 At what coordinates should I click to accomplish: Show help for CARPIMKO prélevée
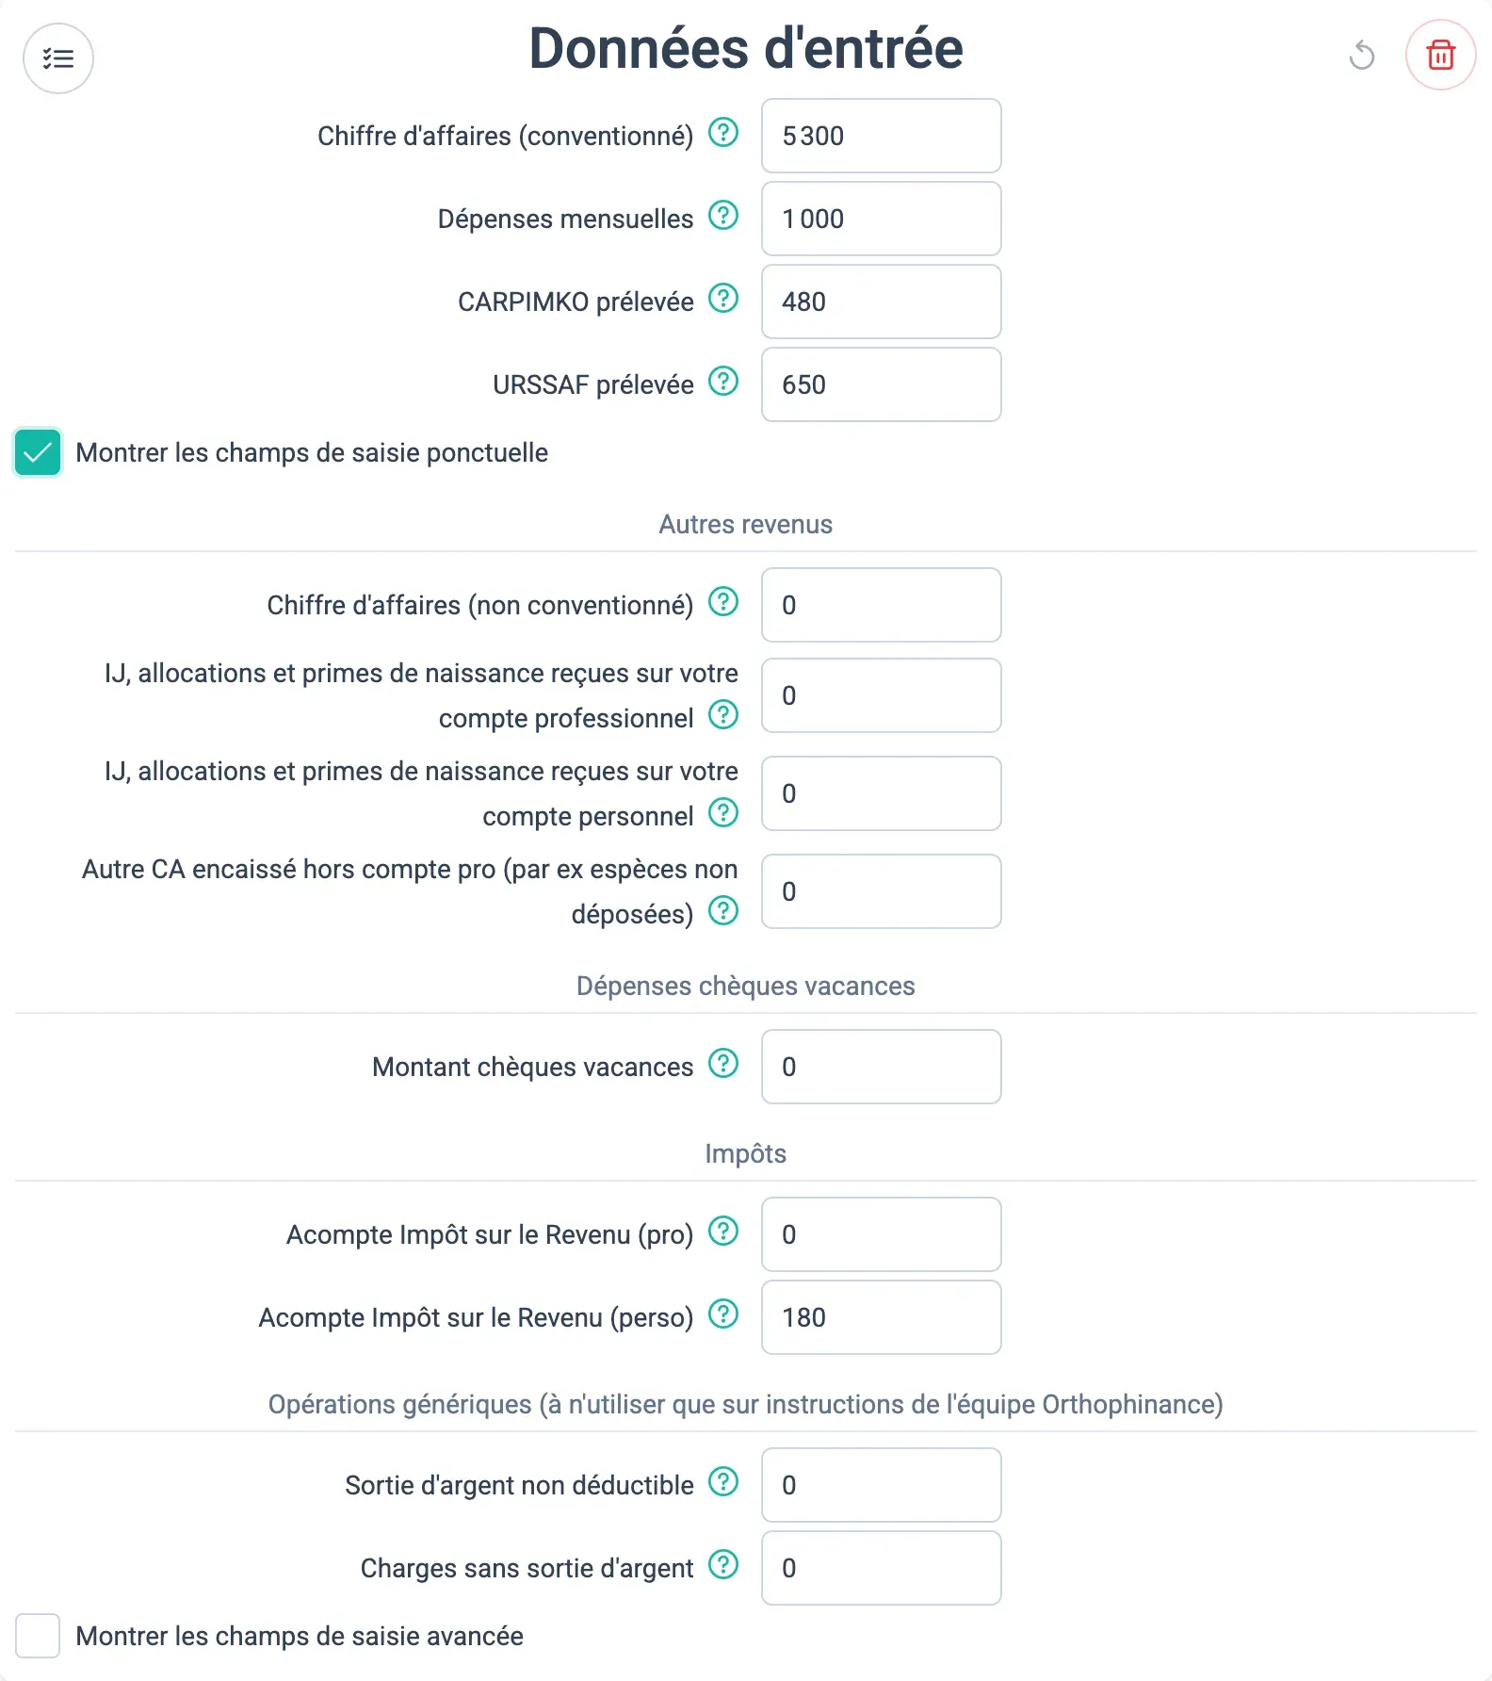click(x=723, y=299)
